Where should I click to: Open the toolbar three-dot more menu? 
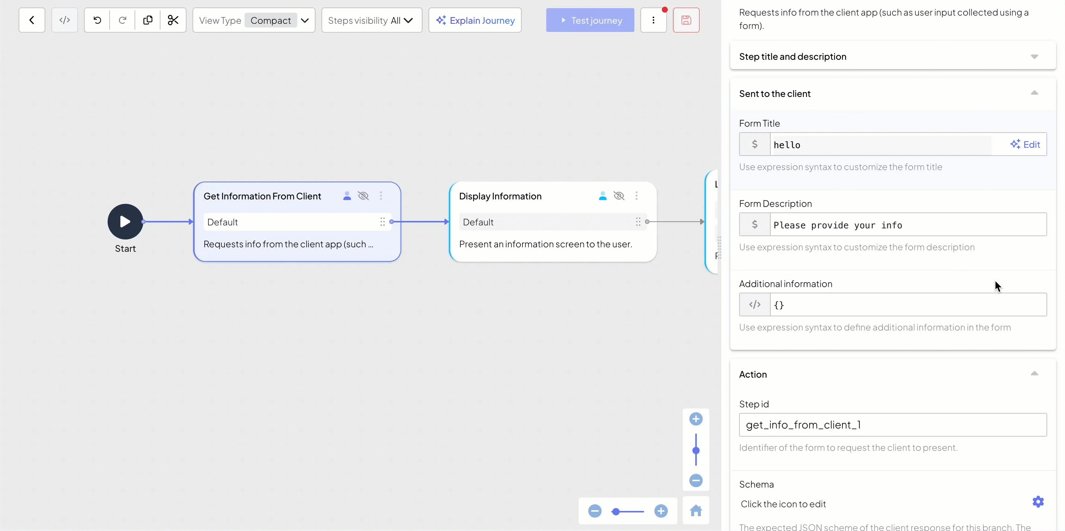tap(653, 20)
